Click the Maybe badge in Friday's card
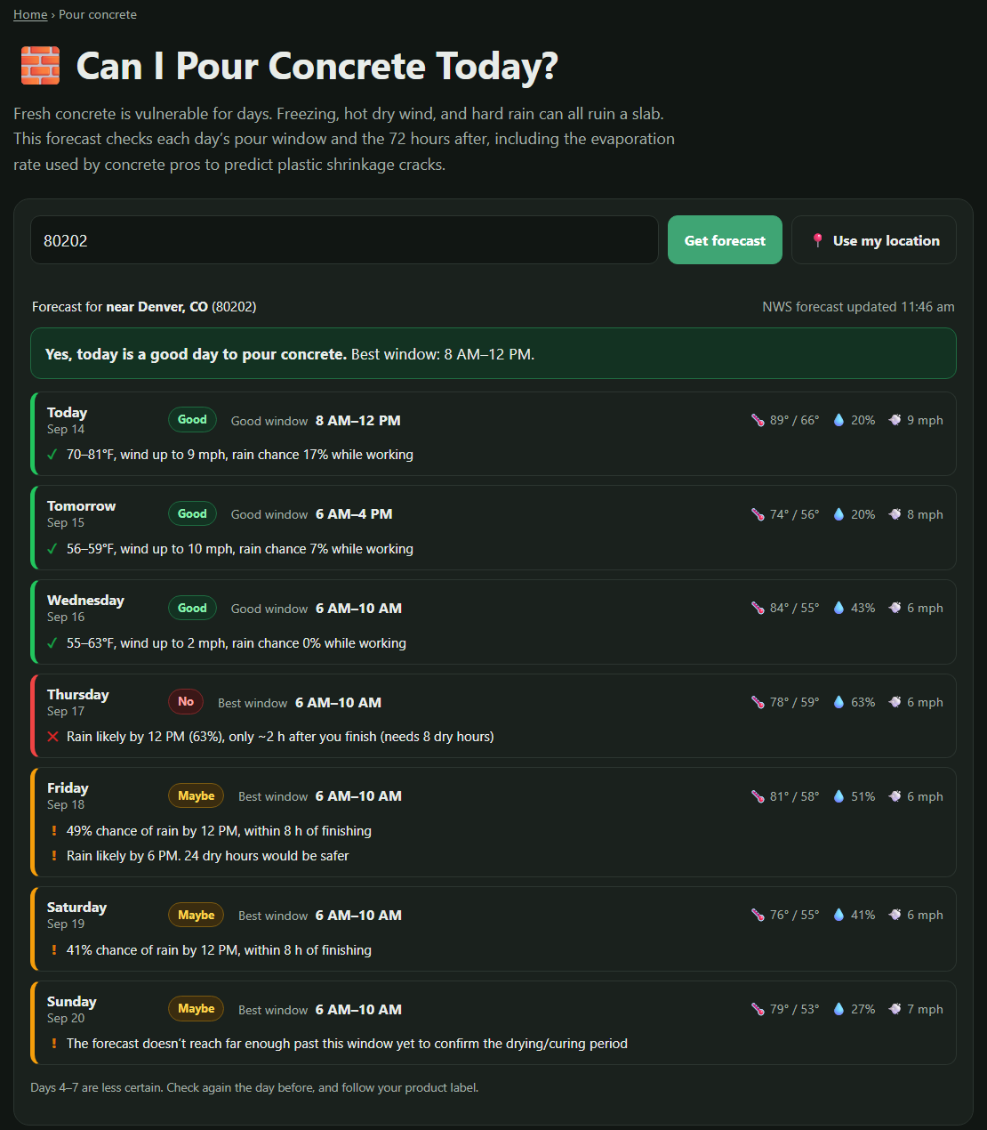This screenshot has height=1130, width=987. tap(196, 796)
